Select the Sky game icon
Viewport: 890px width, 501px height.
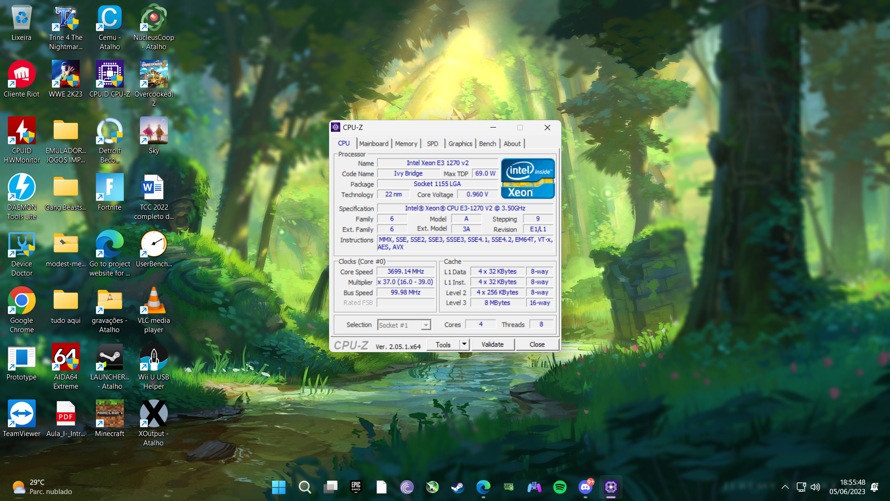154,136
